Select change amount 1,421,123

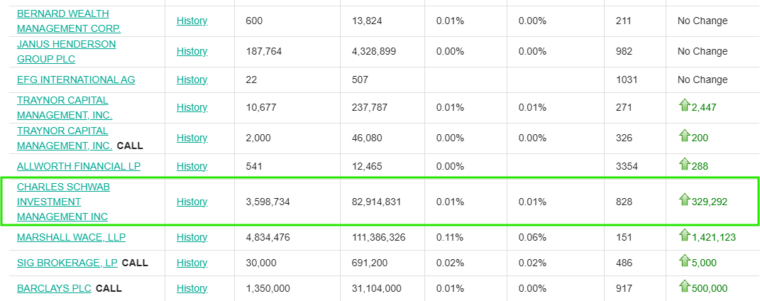pos(714,238)
